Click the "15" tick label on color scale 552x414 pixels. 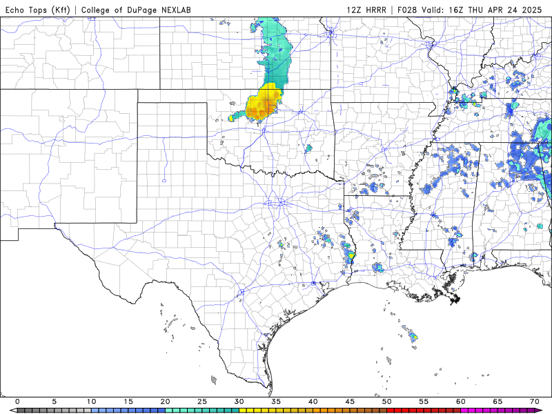[x=128, y=402]
